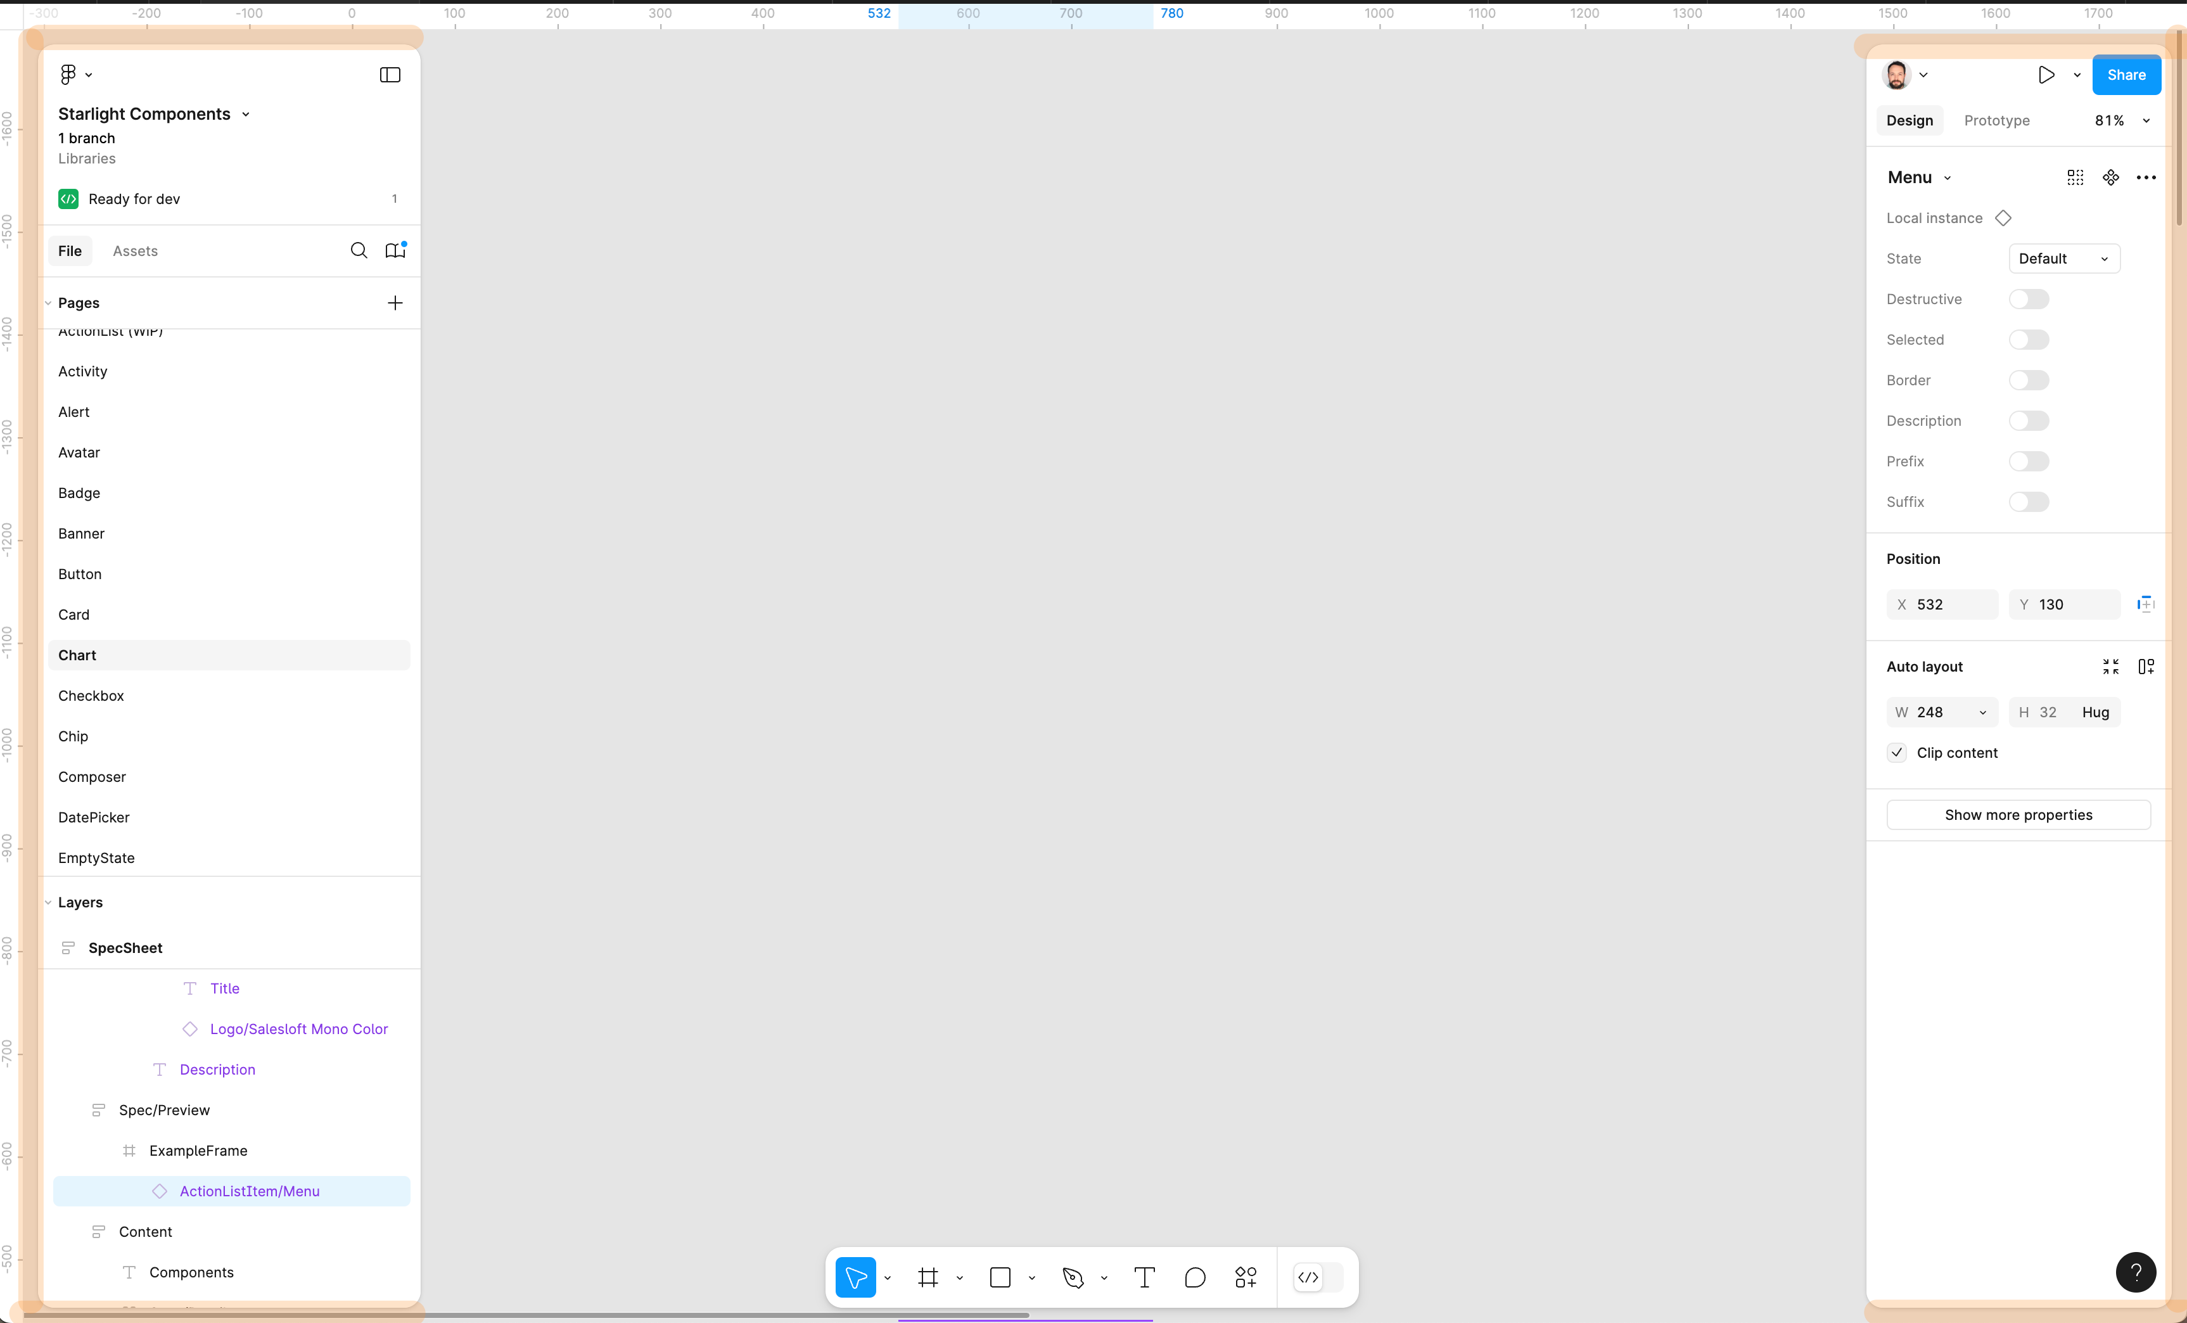2187x1323 pixels.
Task: Toggle the Border property switch
Action: click(x=2029, y=380)
